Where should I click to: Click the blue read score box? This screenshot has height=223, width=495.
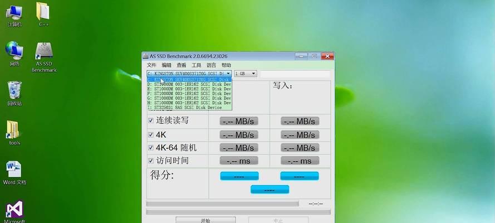tap(239, 176)
